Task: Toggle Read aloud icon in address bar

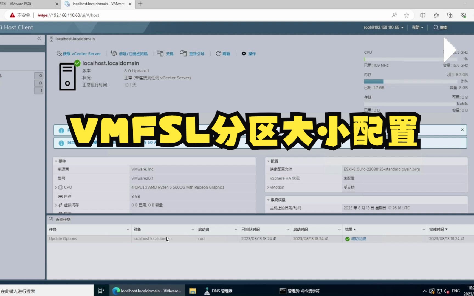Action: 394,15
